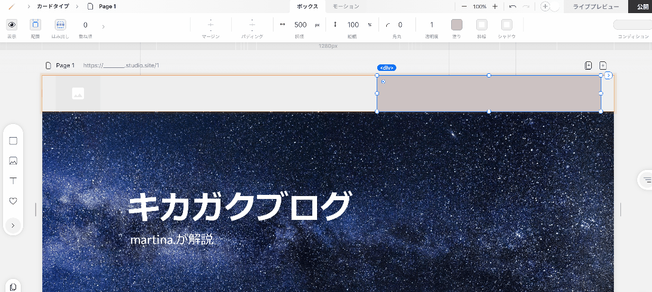Toggle the 配置 layout option
652x292 pixels.
pyautogui.click(x=35, y=25)
